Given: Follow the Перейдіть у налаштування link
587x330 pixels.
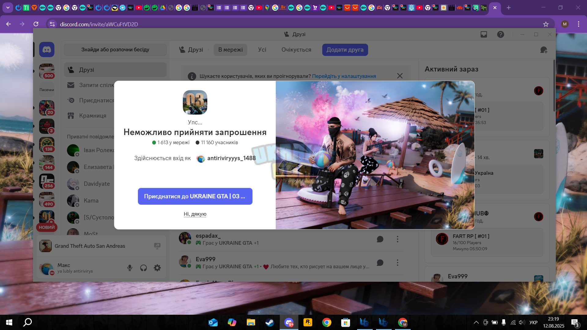Looking at the screenshot, I should tap(344, 76).
